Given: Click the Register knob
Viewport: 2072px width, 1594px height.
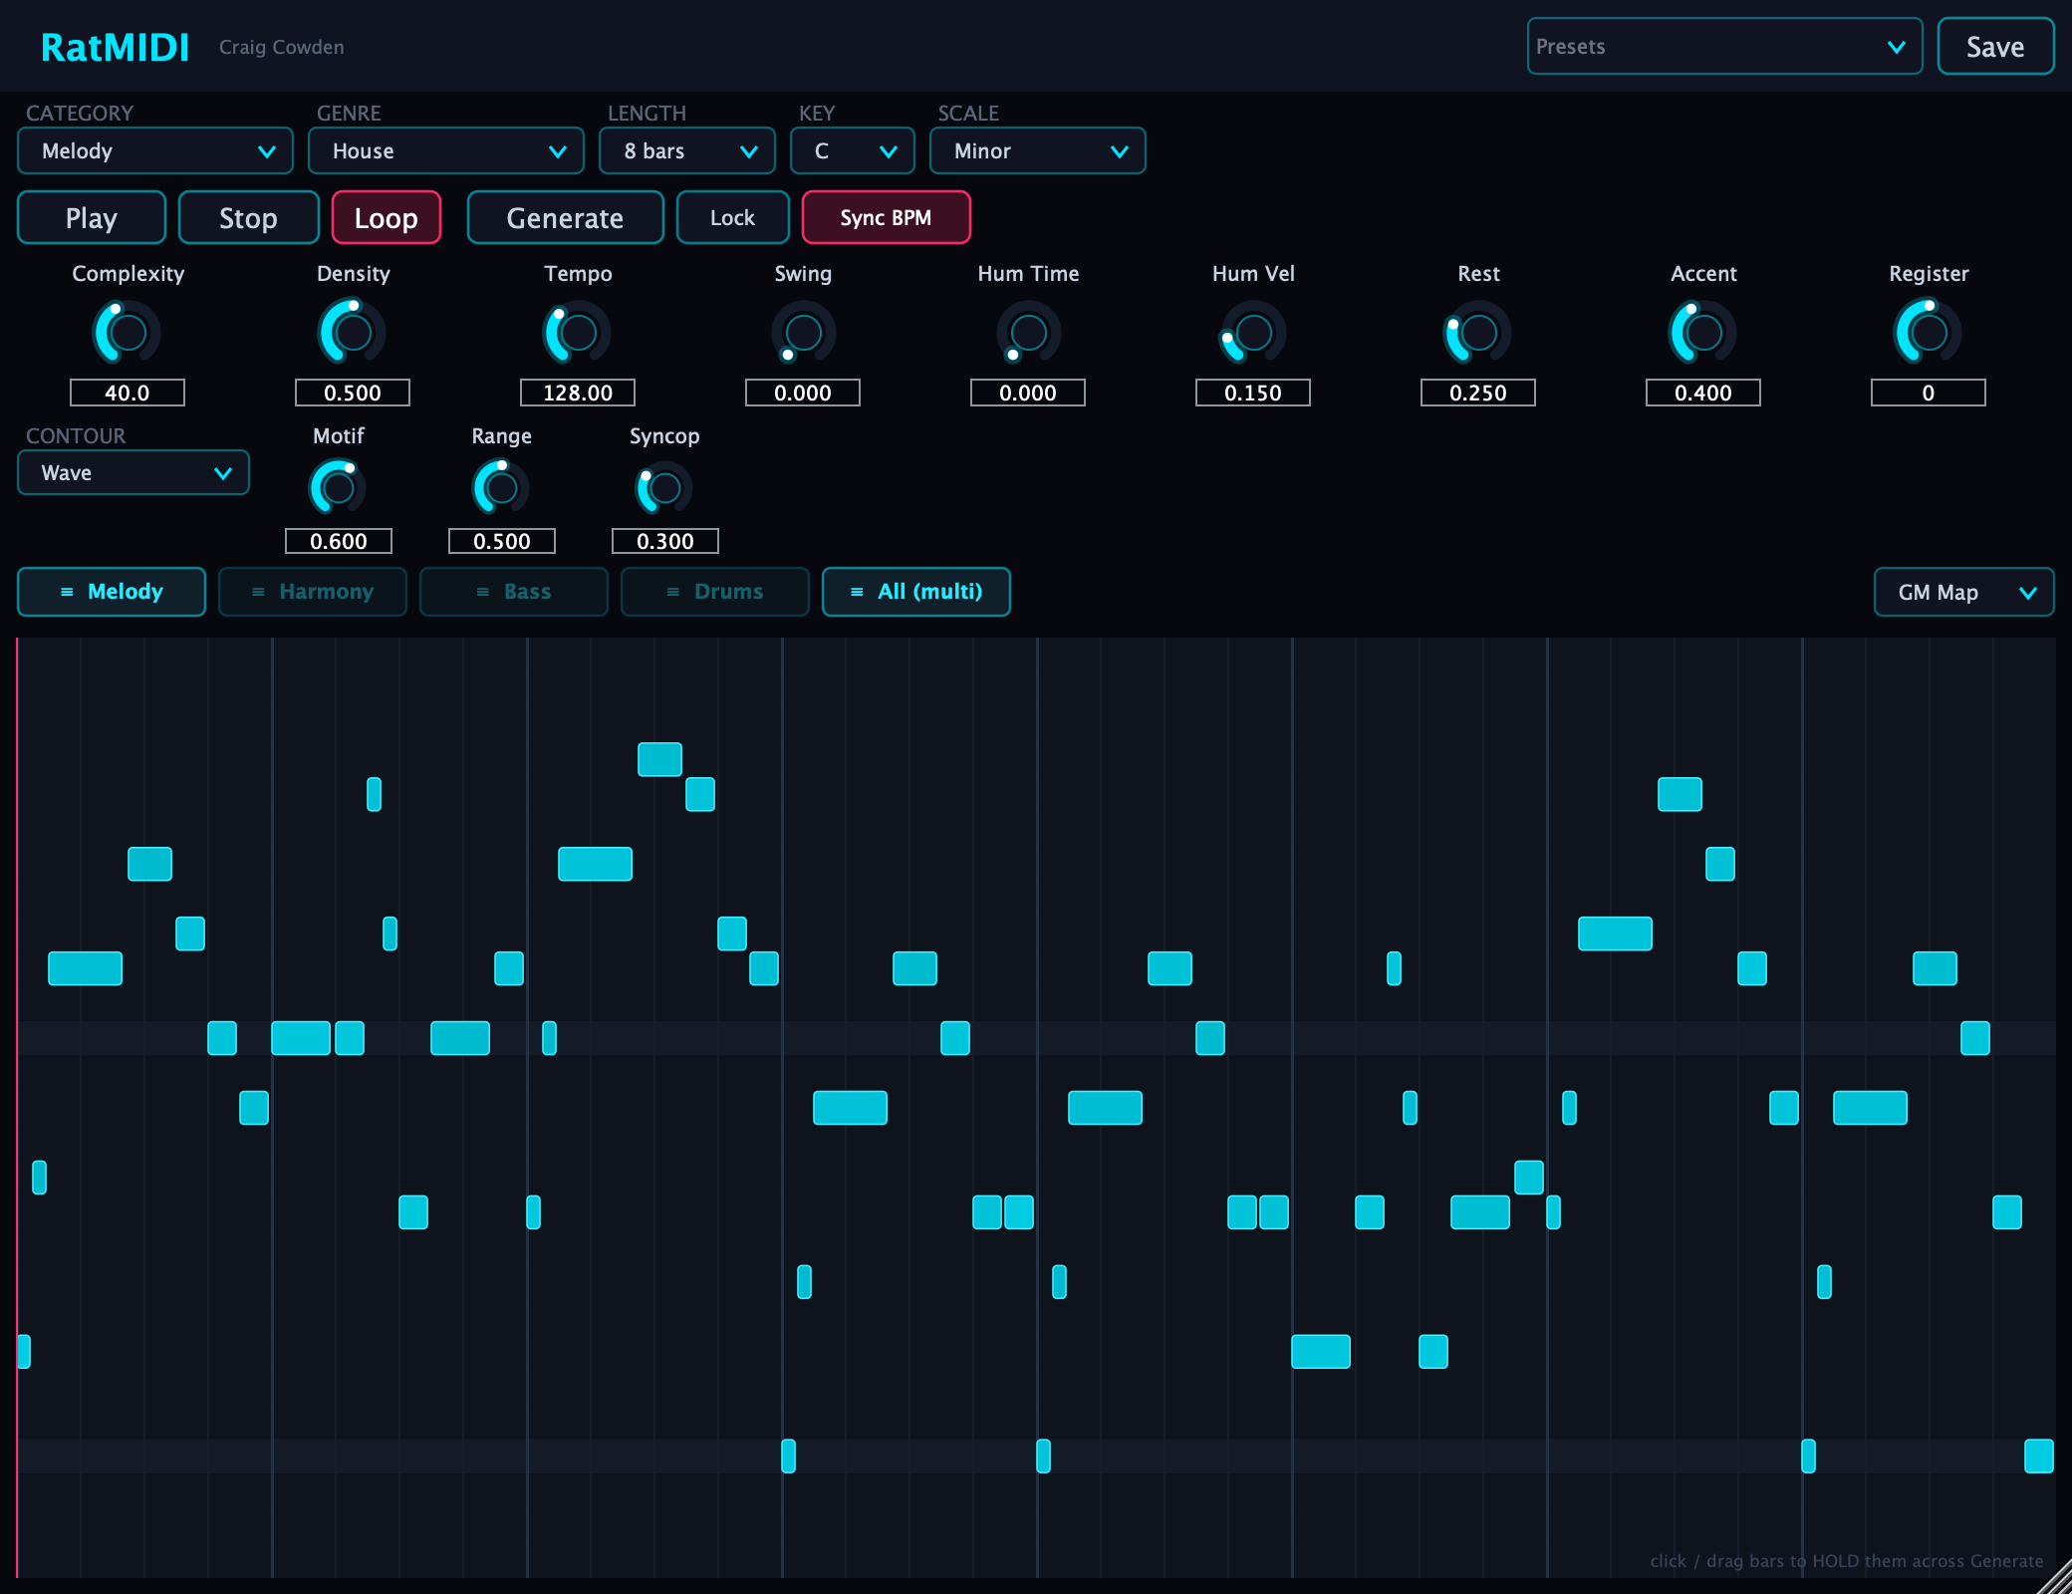Looking at the screenshot, I should click(x=1929, y=333).
